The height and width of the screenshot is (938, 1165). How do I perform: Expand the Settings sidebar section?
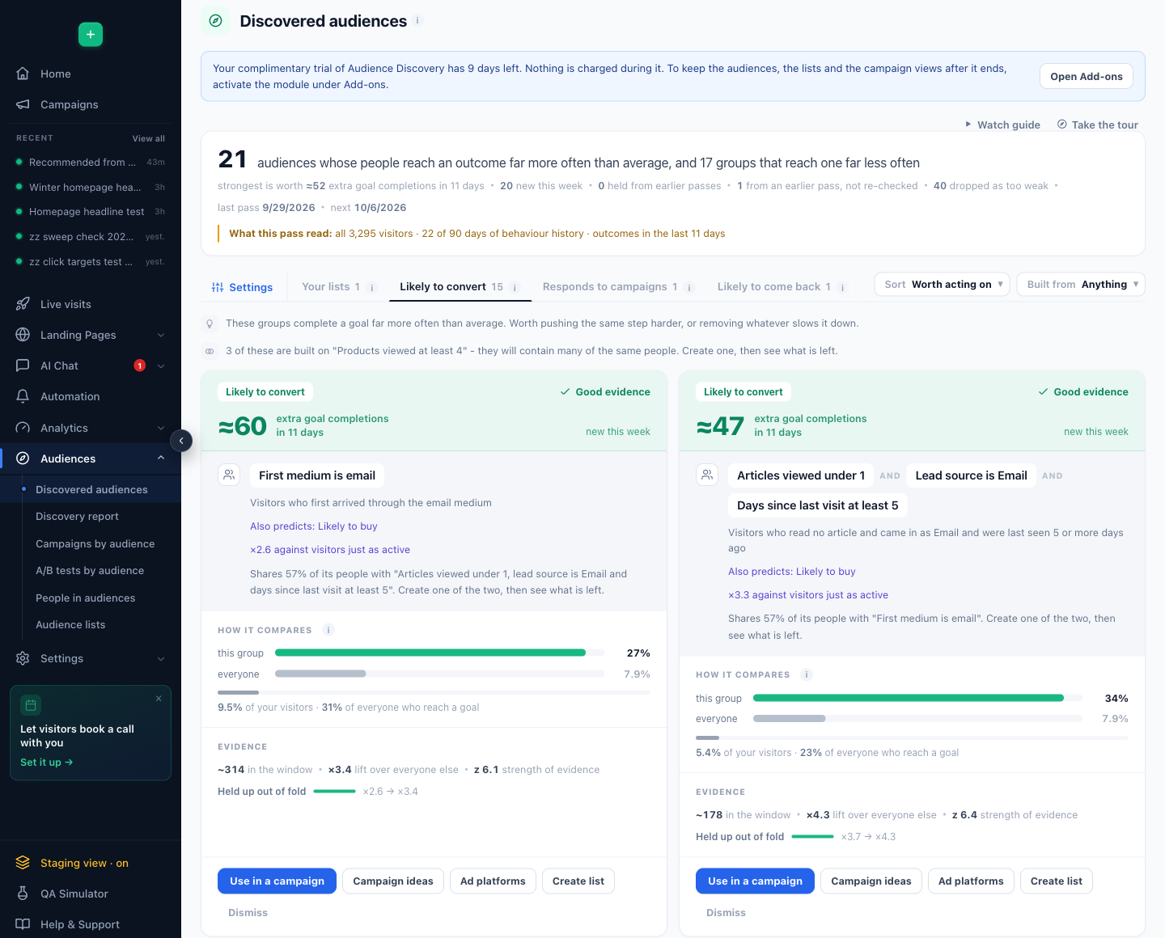[x=161, y=658]
